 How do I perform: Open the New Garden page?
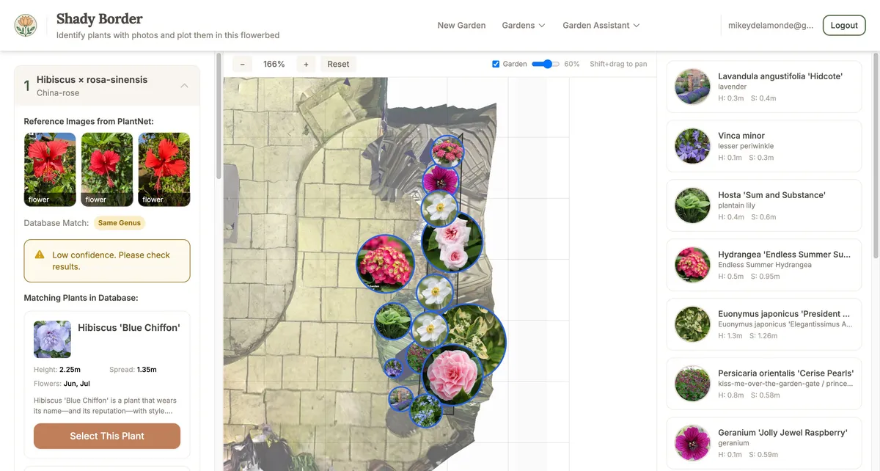[461, 25]
